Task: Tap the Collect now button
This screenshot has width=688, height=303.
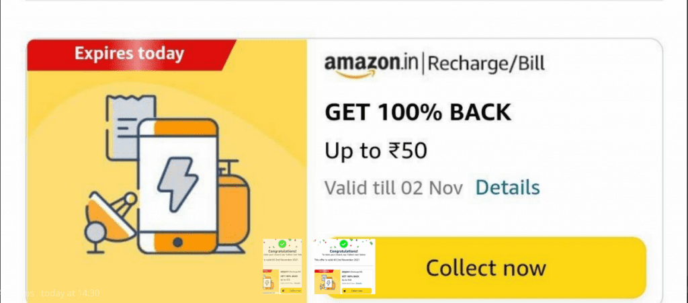Action: [x=486, y=267]
